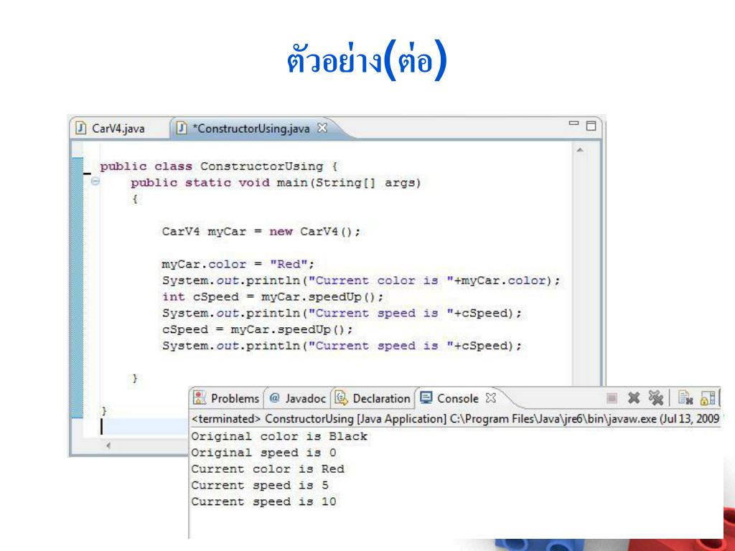This screenshot has width=735, height=551.
Task: Click Remove Launch icon in console
Action: (x=634, y=398)
